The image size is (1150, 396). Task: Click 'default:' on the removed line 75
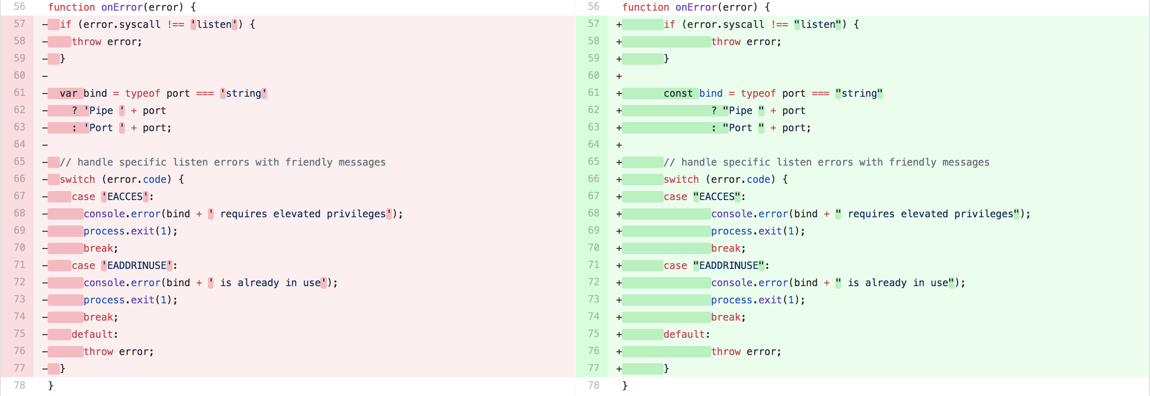click(94, 335)
